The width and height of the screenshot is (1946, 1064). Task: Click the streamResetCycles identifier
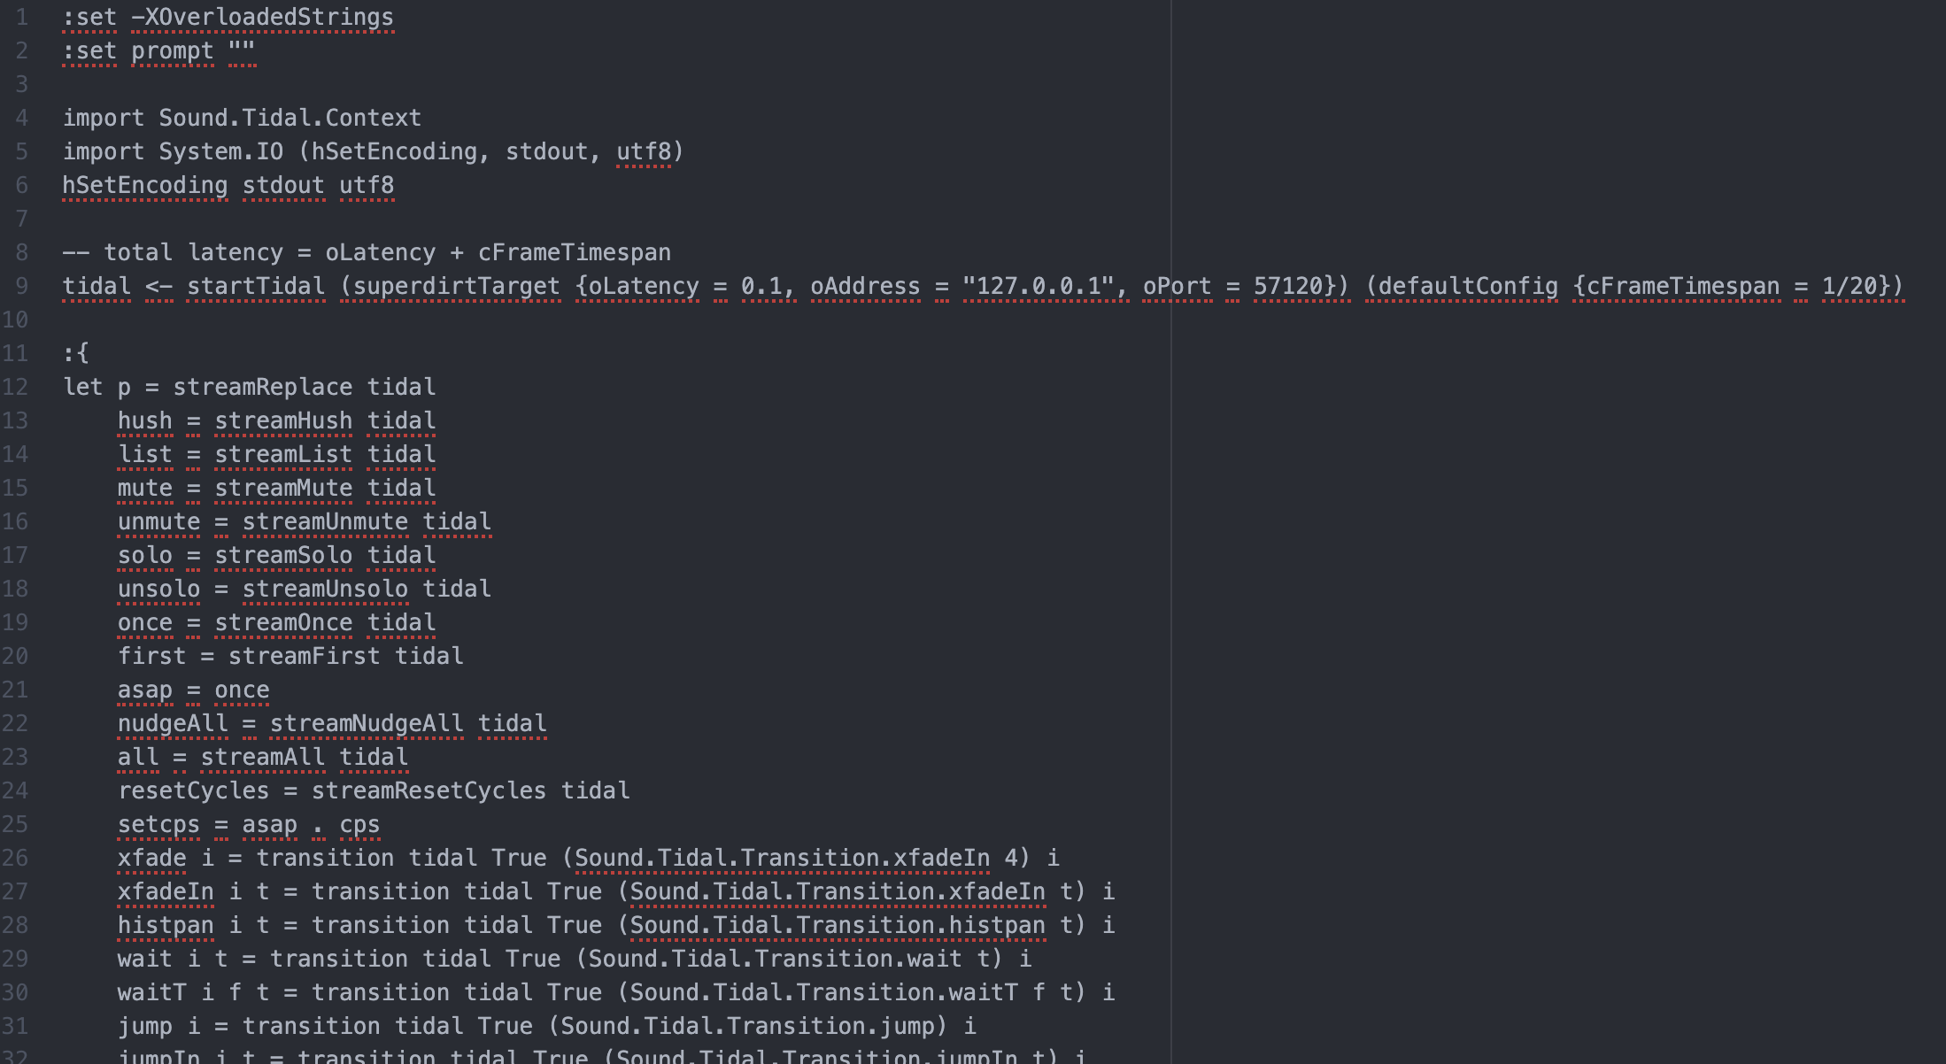(429, 790)
